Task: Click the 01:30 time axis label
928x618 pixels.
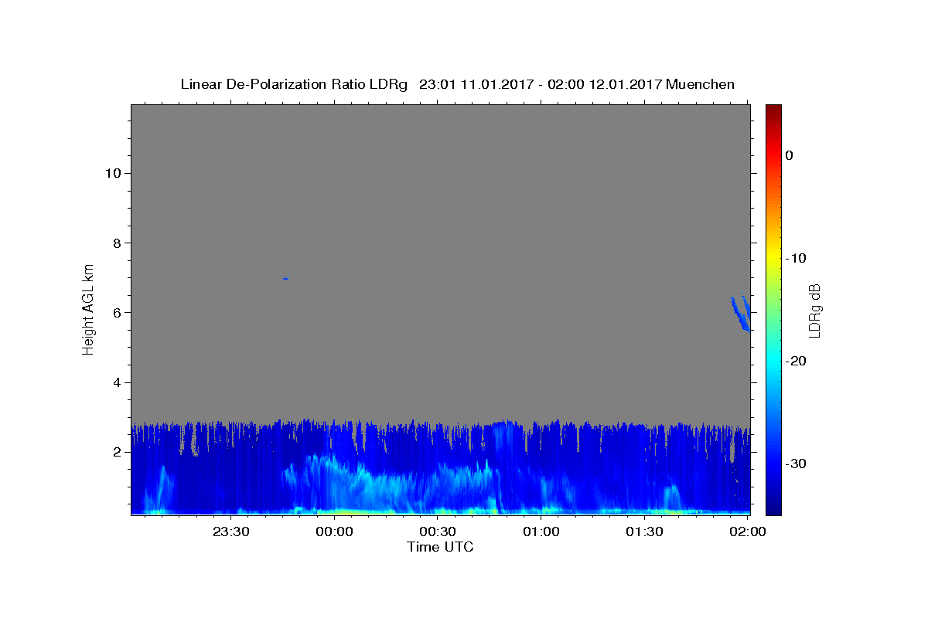Action: [x=644, y=531]
